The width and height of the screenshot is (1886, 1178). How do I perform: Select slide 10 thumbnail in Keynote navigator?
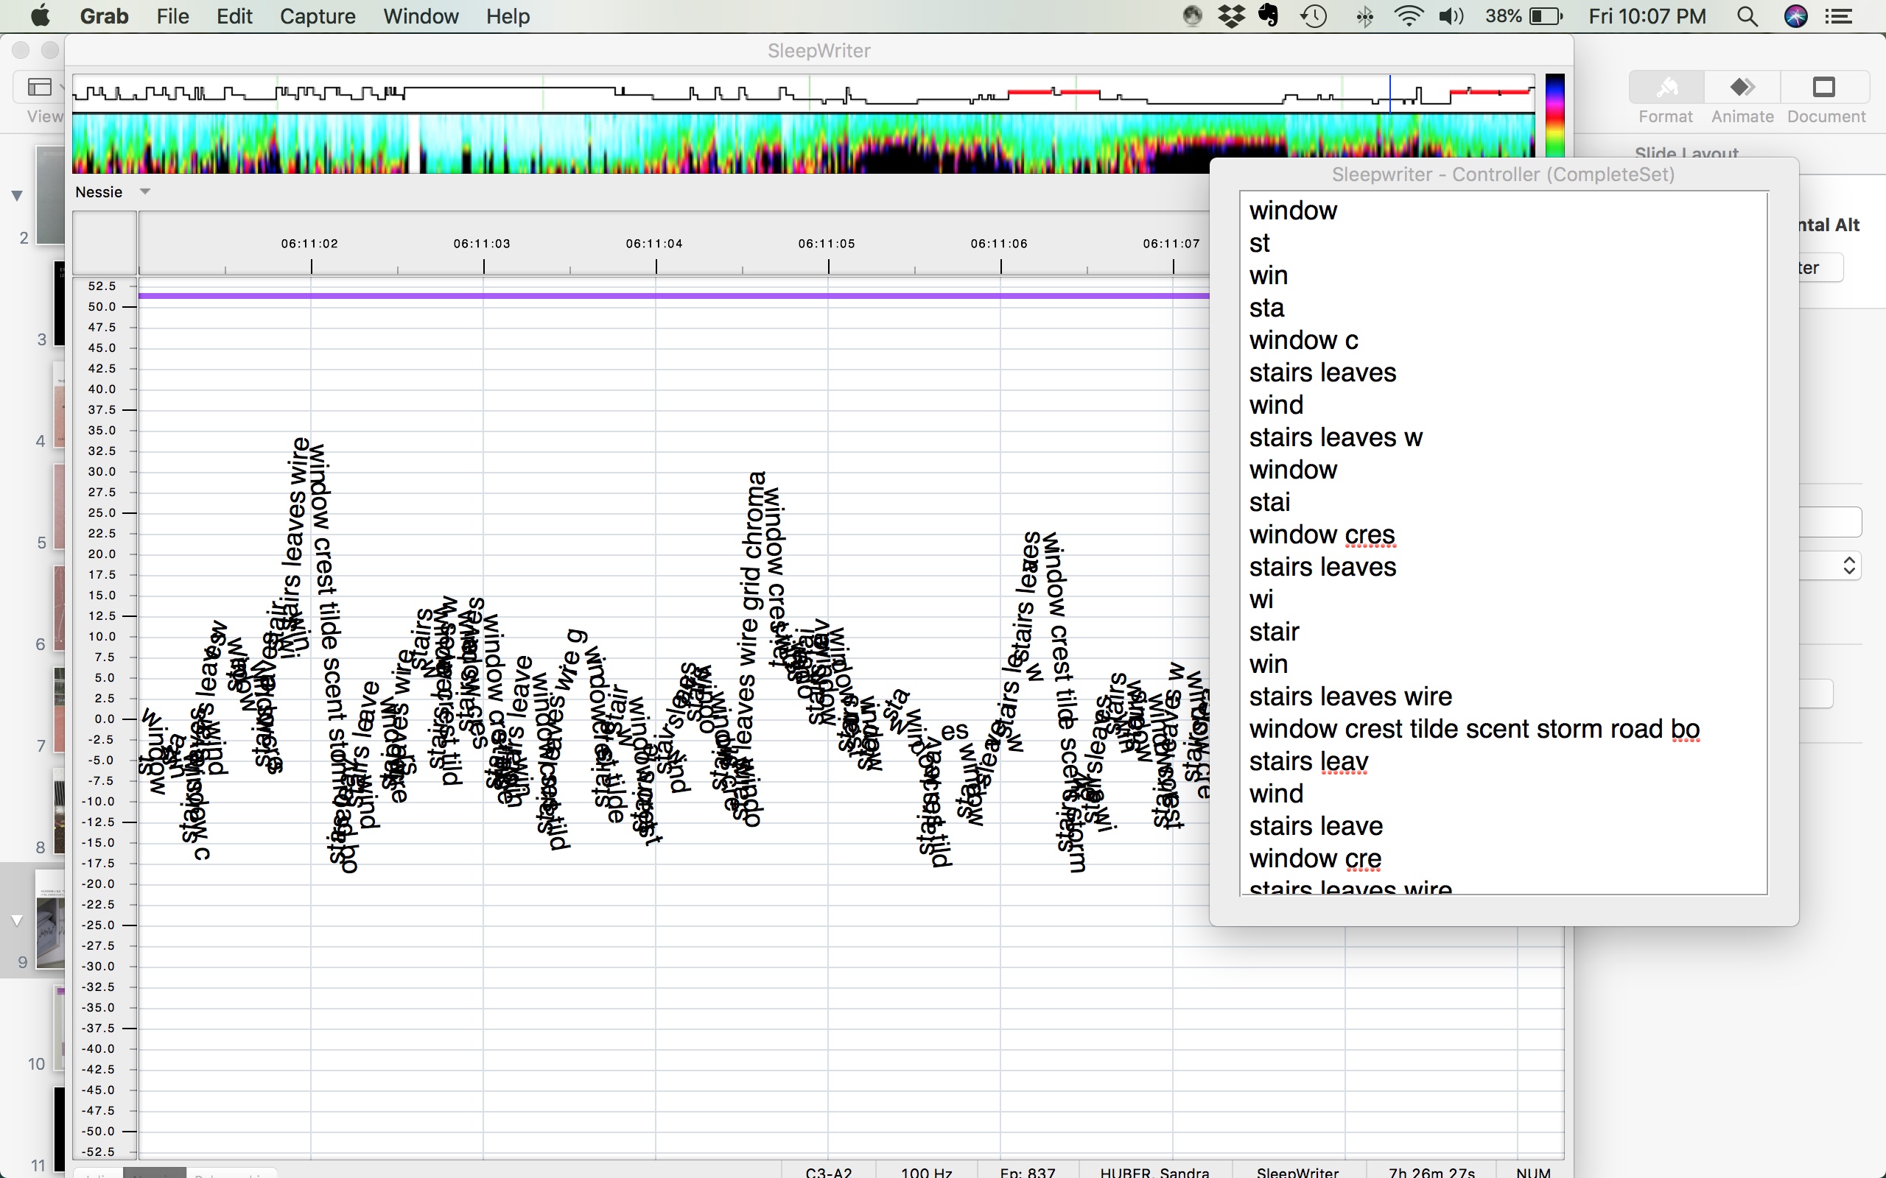(x=58, y=1029)
